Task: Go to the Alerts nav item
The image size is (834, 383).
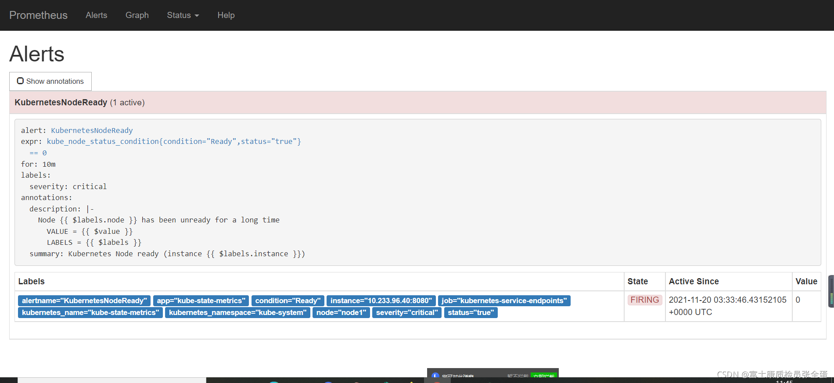Action: coord(96,15)
